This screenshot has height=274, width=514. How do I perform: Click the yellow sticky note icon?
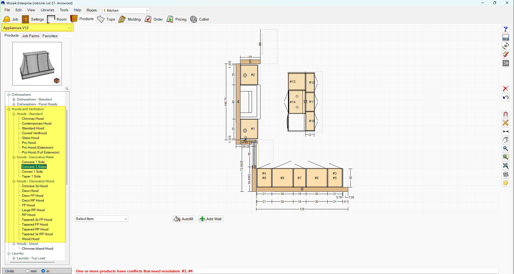click(505, 183)
